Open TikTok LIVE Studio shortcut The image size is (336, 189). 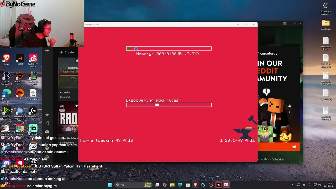pos(33,60)
